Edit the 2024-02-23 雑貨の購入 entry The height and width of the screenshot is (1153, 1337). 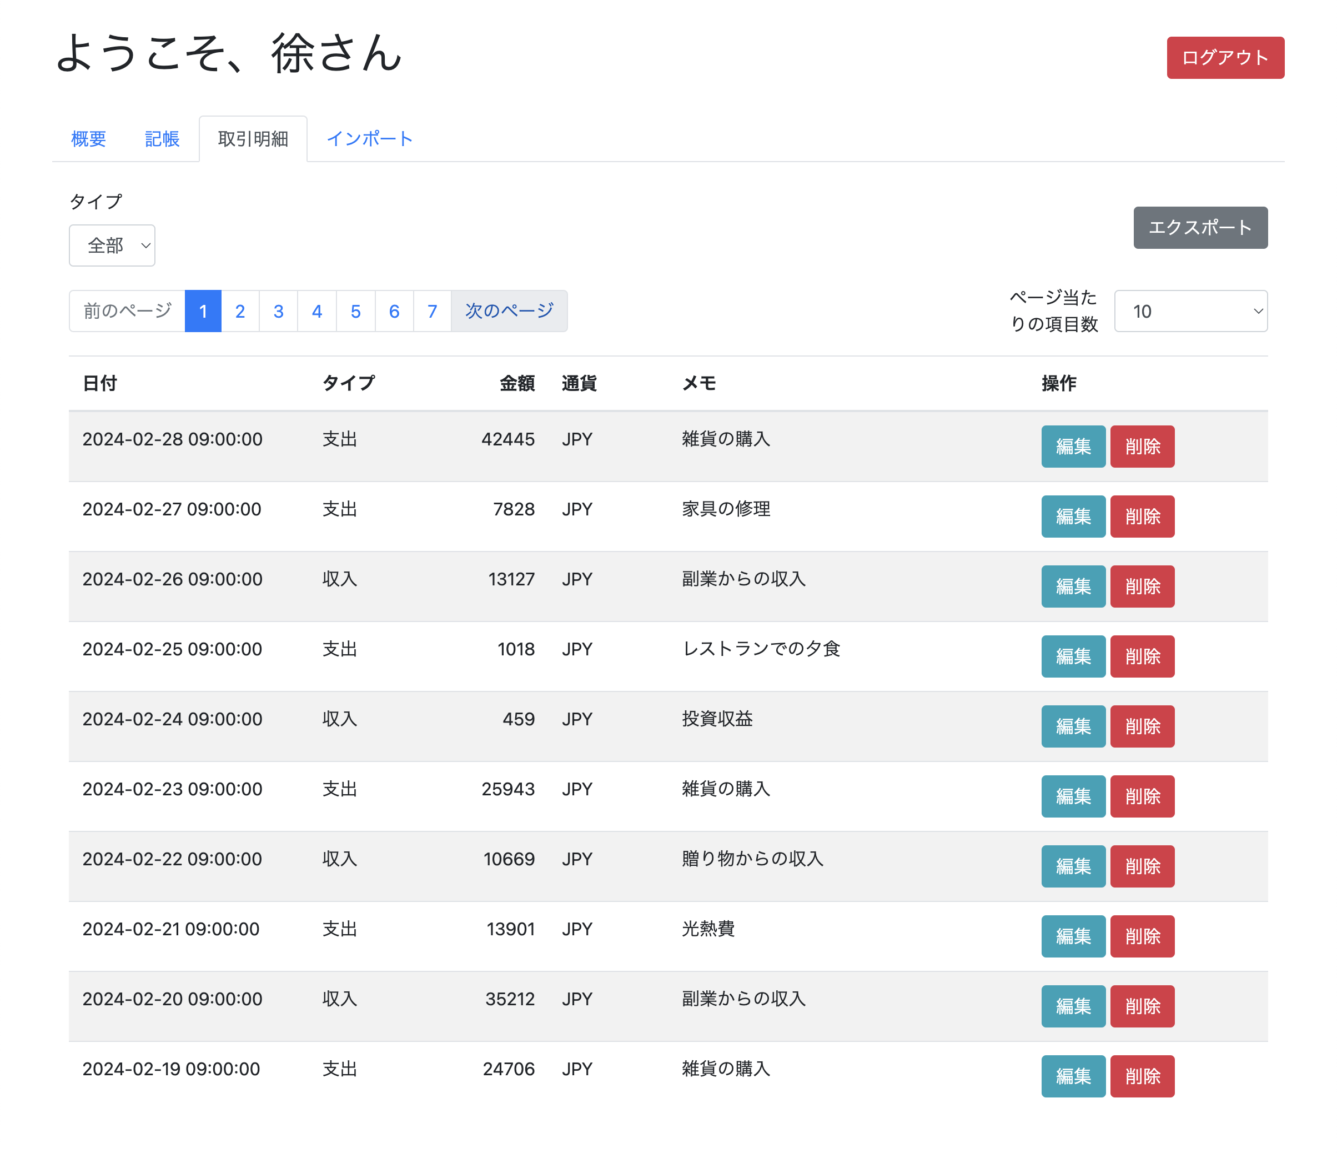click(1073, 796)
